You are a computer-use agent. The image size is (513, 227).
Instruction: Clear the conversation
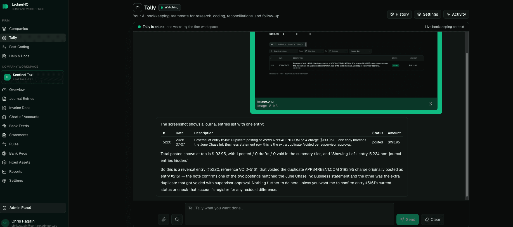pos(432,219)
